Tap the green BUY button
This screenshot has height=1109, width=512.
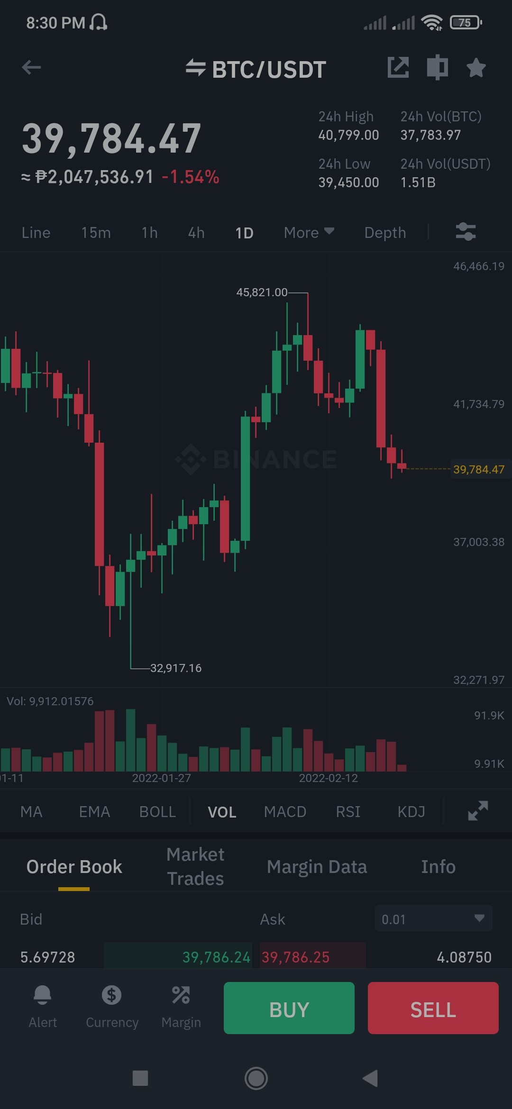289,1008
